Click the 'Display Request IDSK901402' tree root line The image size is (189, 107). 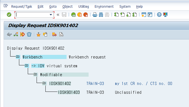tap(36, 48)
